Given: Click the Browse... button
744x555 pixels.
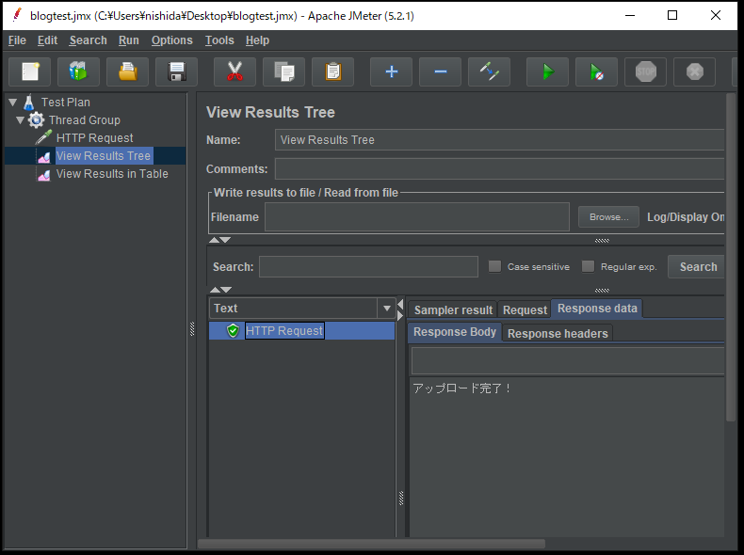Looking at the screenshot, I should tap(608, 217).
